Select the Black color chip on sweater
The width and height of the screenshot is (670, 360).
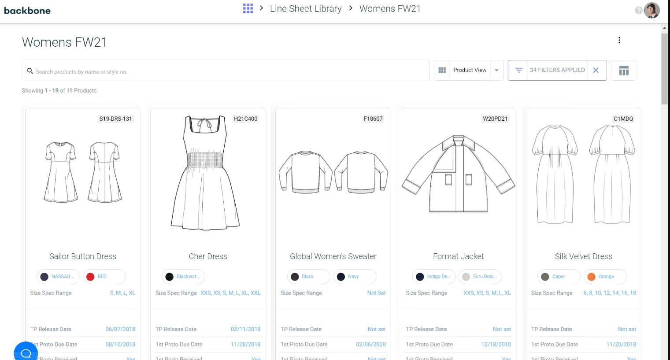308,277
